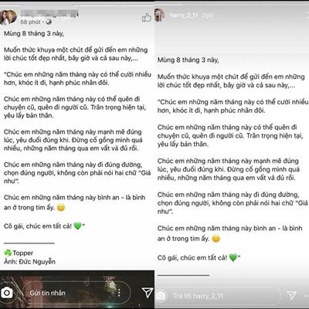Click the Ảnh: Đức Nguyễn credit
This screenshot has width=309, height=309.
[x=29, y=262]
